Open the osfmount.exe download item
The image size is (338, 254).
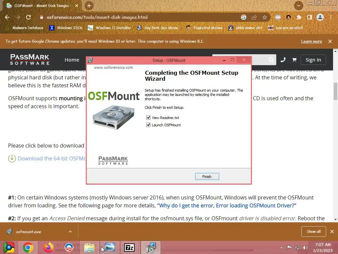point(28,232)
